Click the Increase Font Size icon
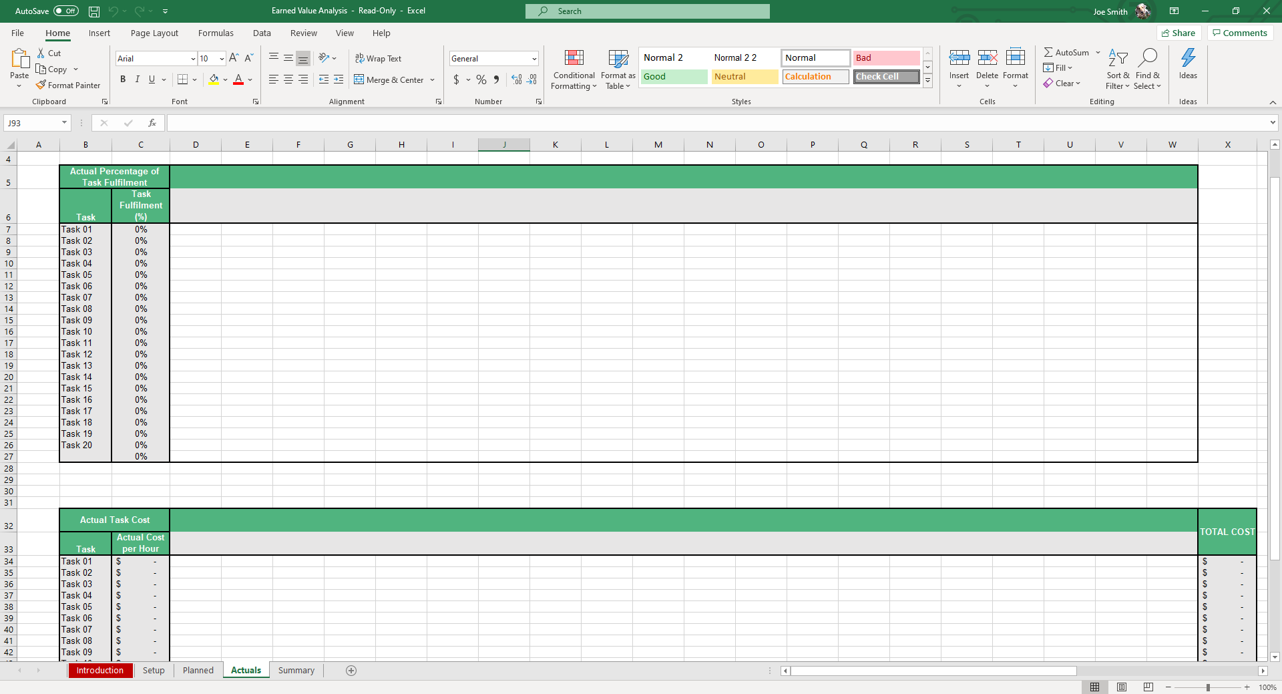 coord(234,58)
